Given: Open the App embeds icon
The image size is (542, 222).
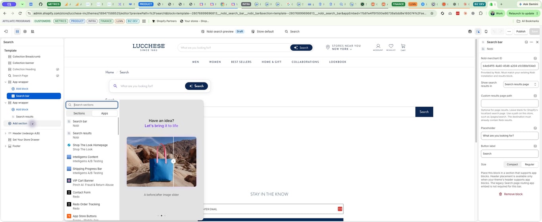Looking at the screenshot, I should click(33, 31).
